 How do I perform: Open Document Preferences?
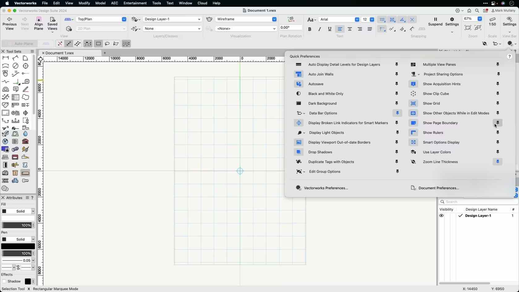coord(435,188)
